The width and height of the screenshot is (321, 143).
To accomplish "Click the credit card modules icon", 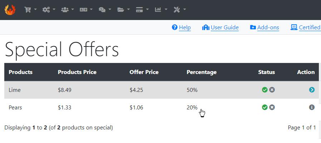I will point(142,10).
